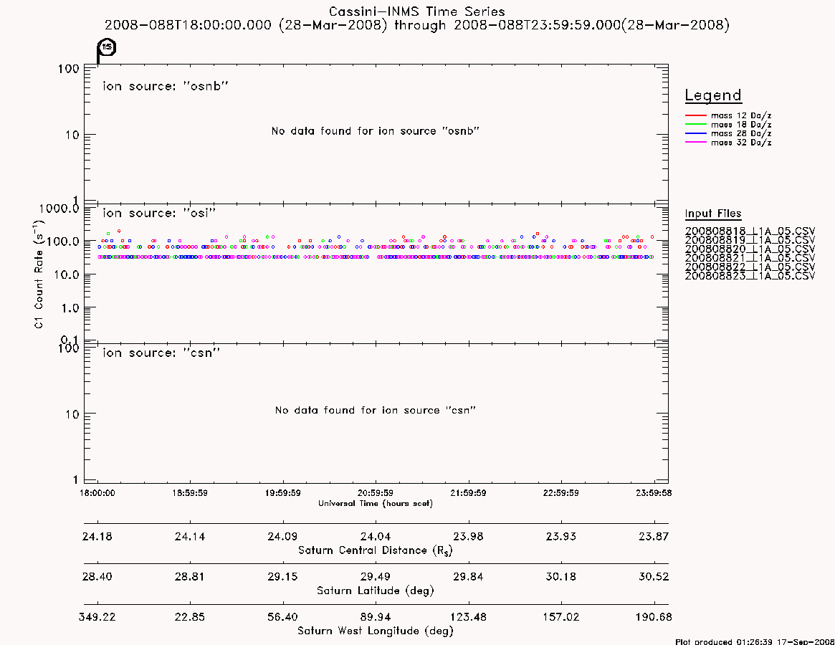Click the 89.94 longitude value
The width and height of the screenshot is (835, 645).
[x=376, y=617]
